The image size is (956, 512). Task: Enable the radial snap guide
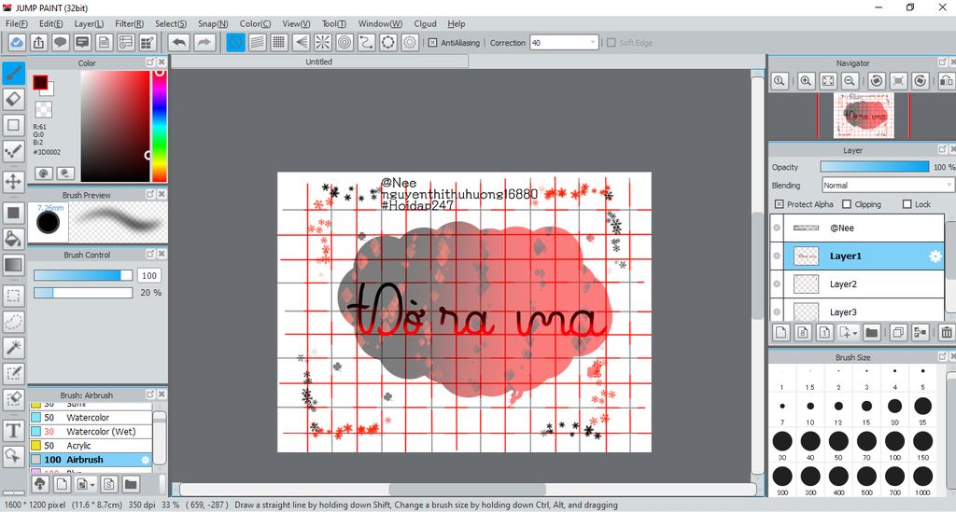322,43
